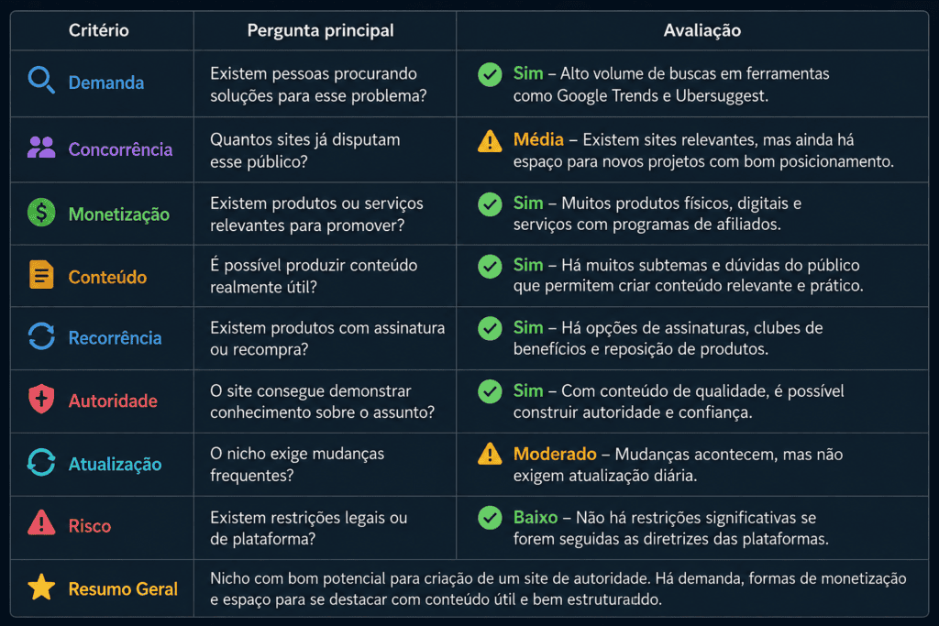Click the green checkmark in Monetização row
The height and width of the screenshot is (626, 939).
coord(490,204)
